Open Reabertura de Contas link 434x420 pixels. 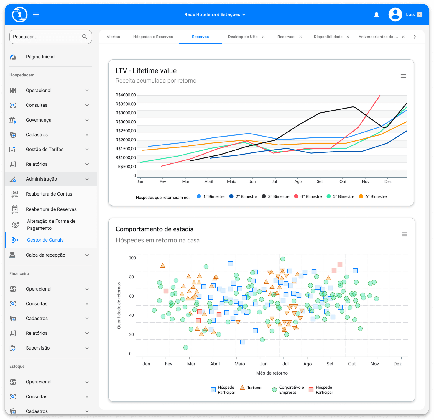49,194
